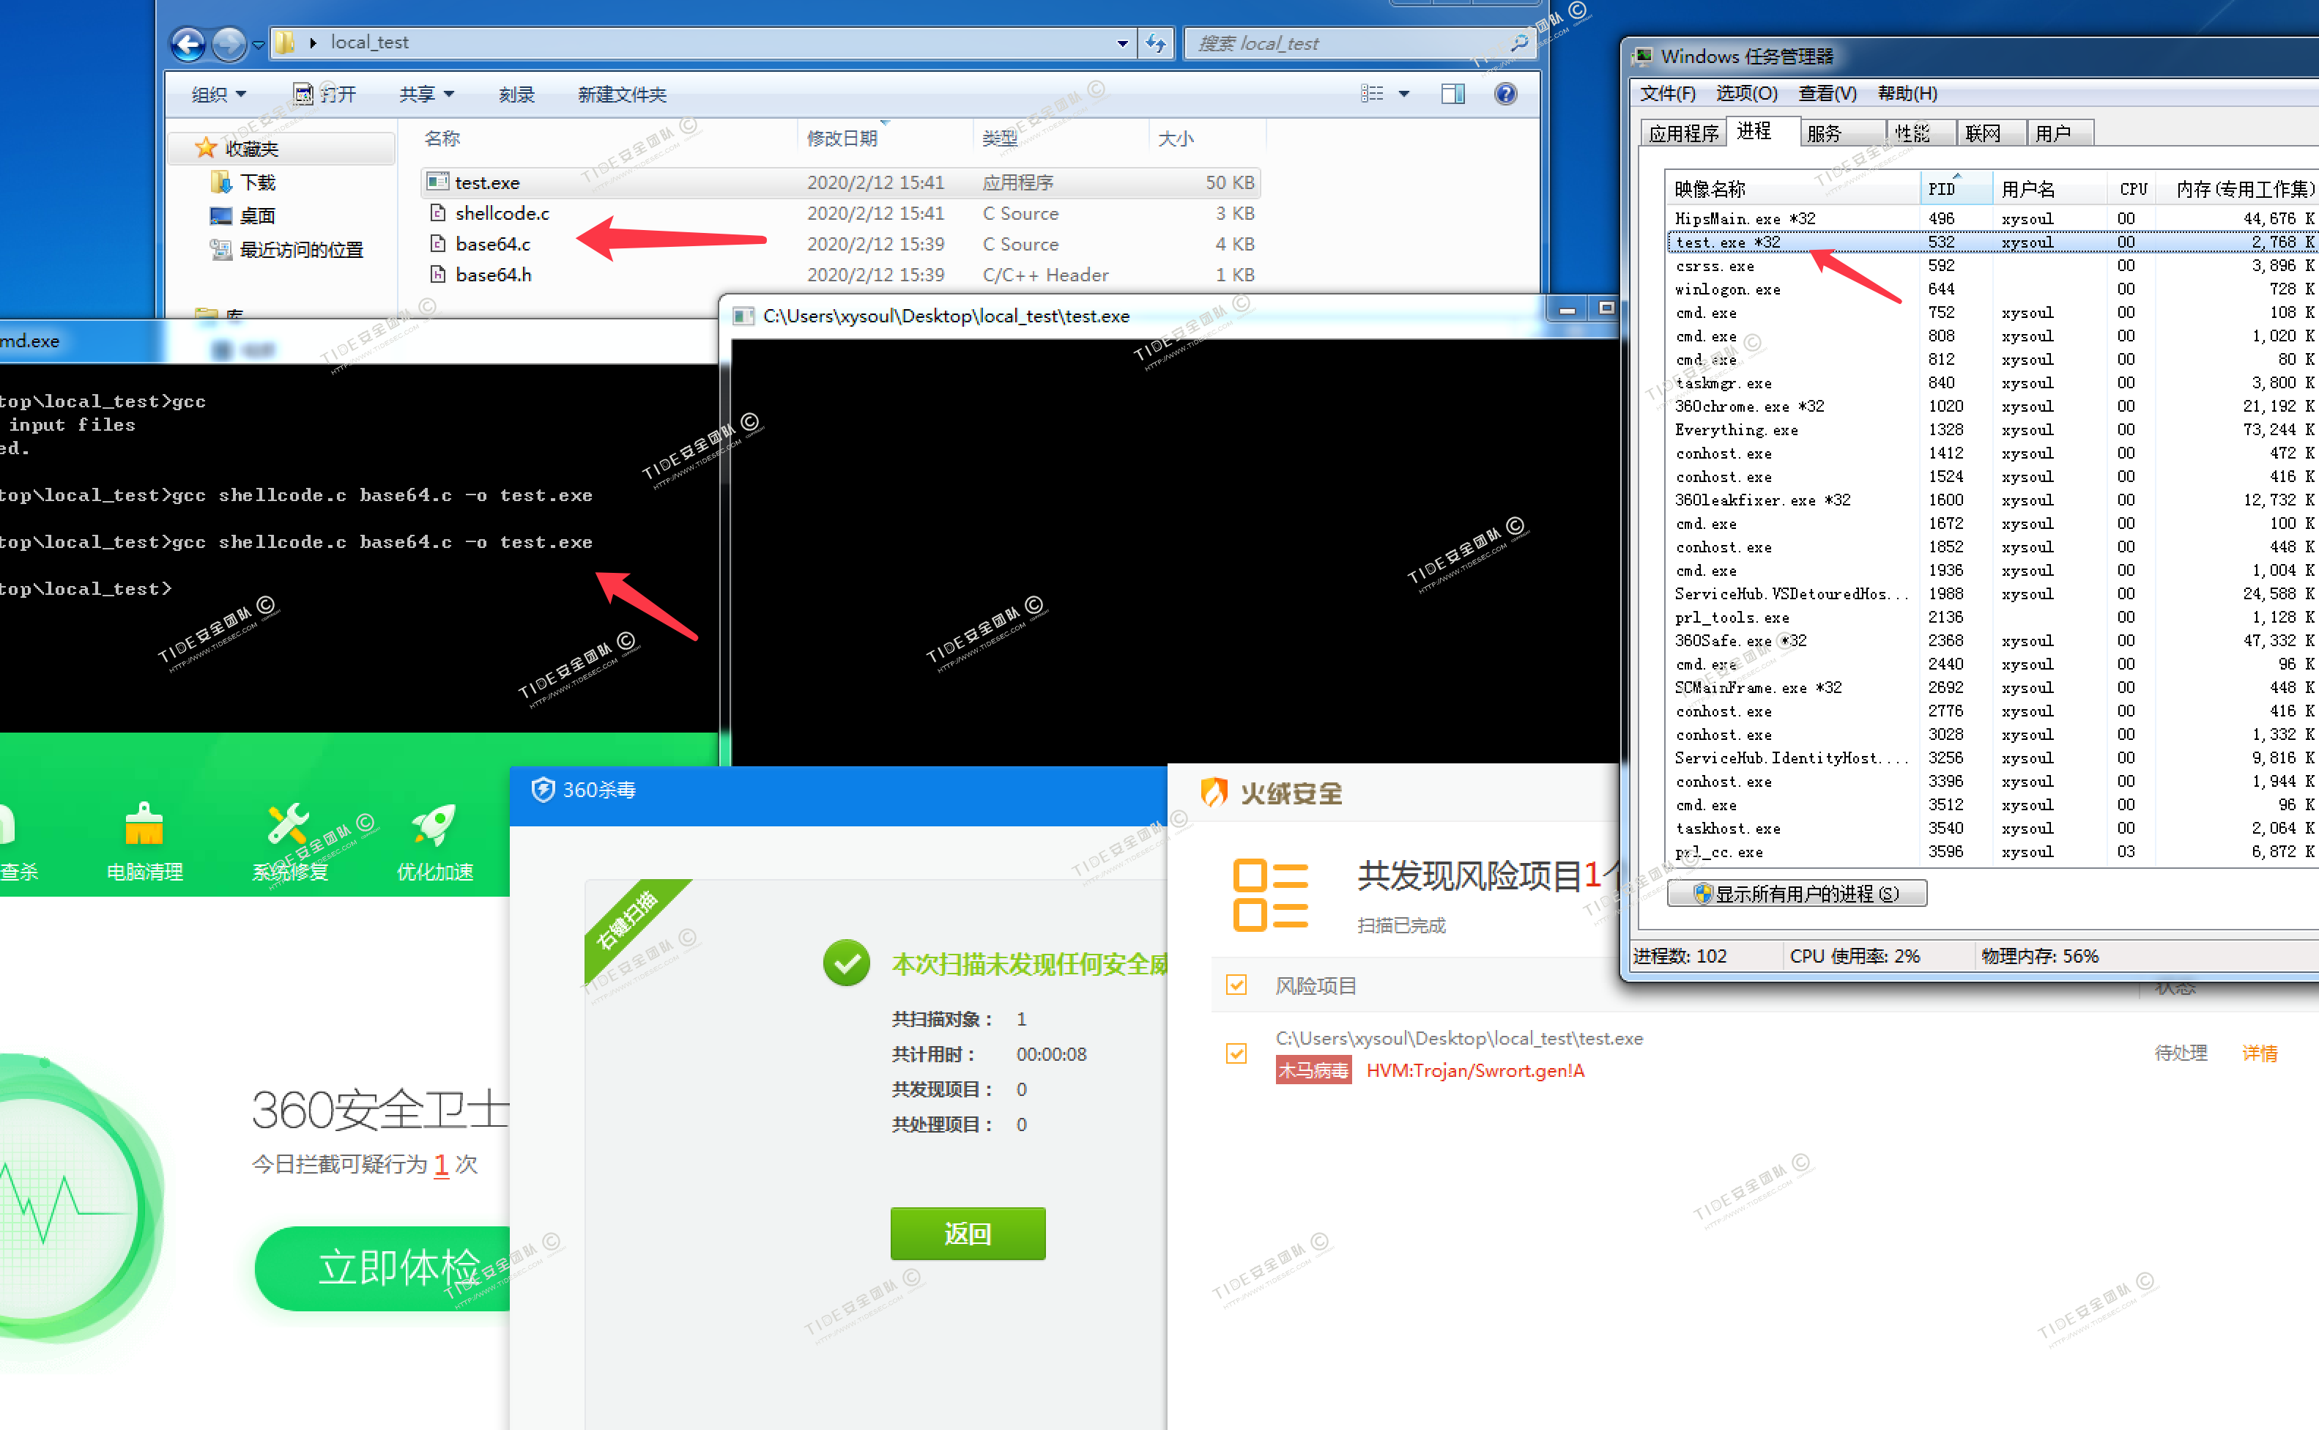
Task: Open the address bar history dropdown
Action: [1122, 42]
